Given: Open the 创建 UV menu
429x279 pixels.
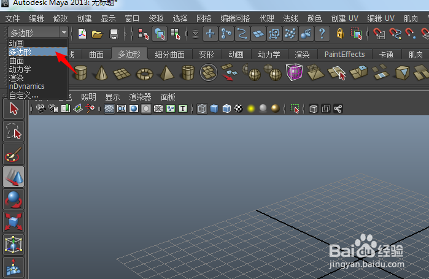Looking at the screenshot, I should tap(344, 18).
